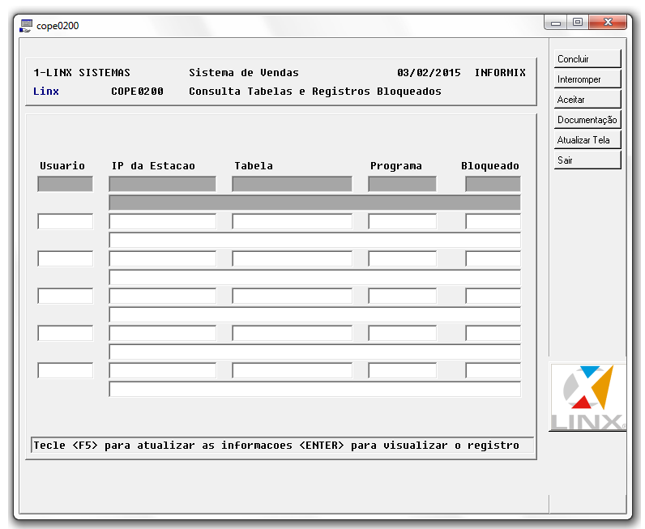Click the Sistema de Vendas title
The height and width of the screenshot is (529, 645).
244,73
